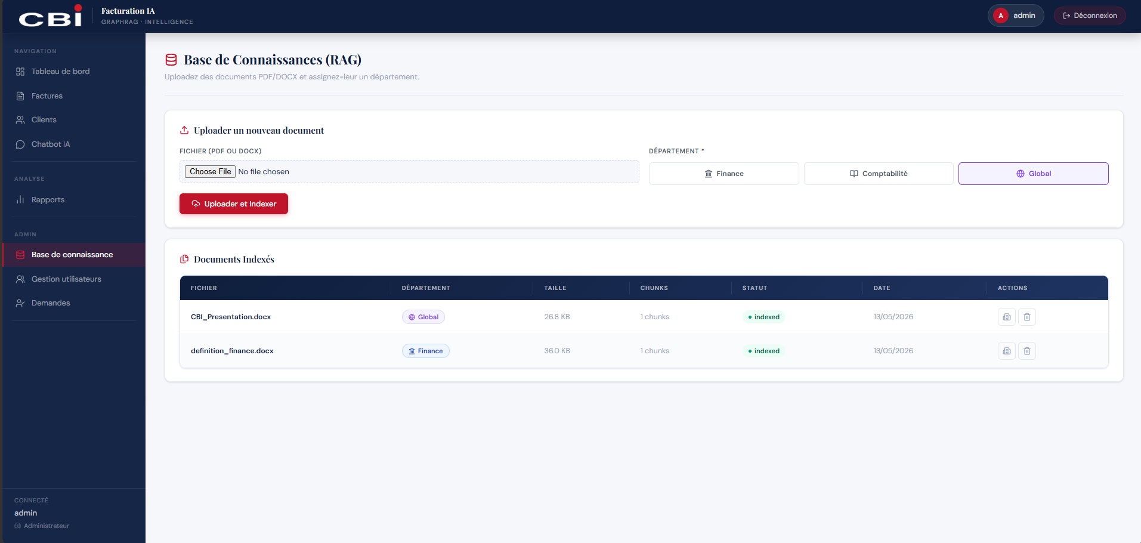Click the indexed status of CBI_Presentation.docx
1141x543 pixels.
tap(763, 317)
